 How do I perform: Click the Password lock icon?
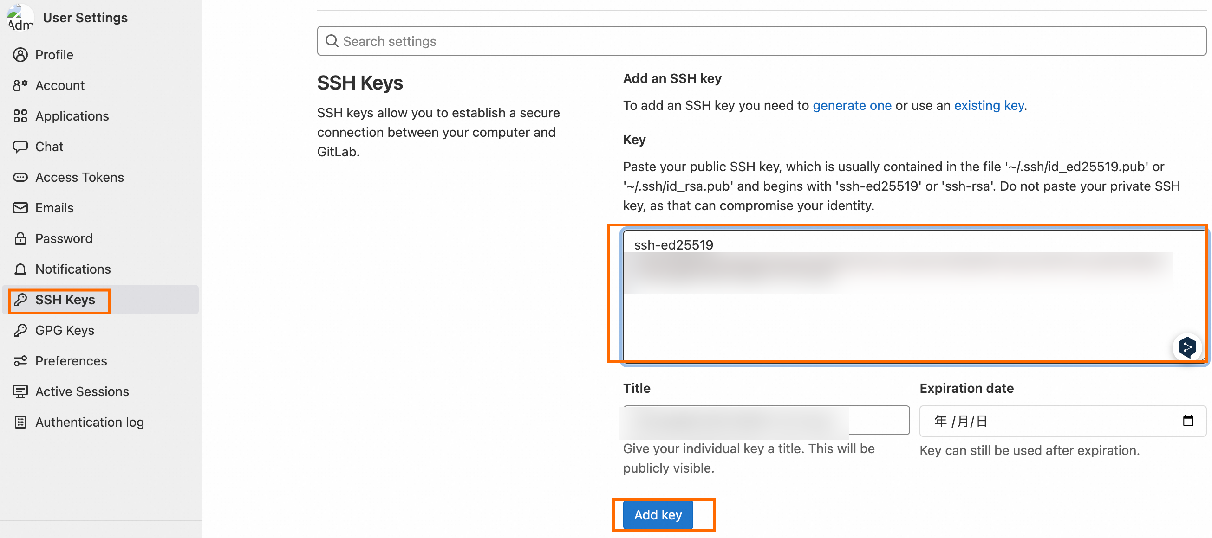coord(20,238)
